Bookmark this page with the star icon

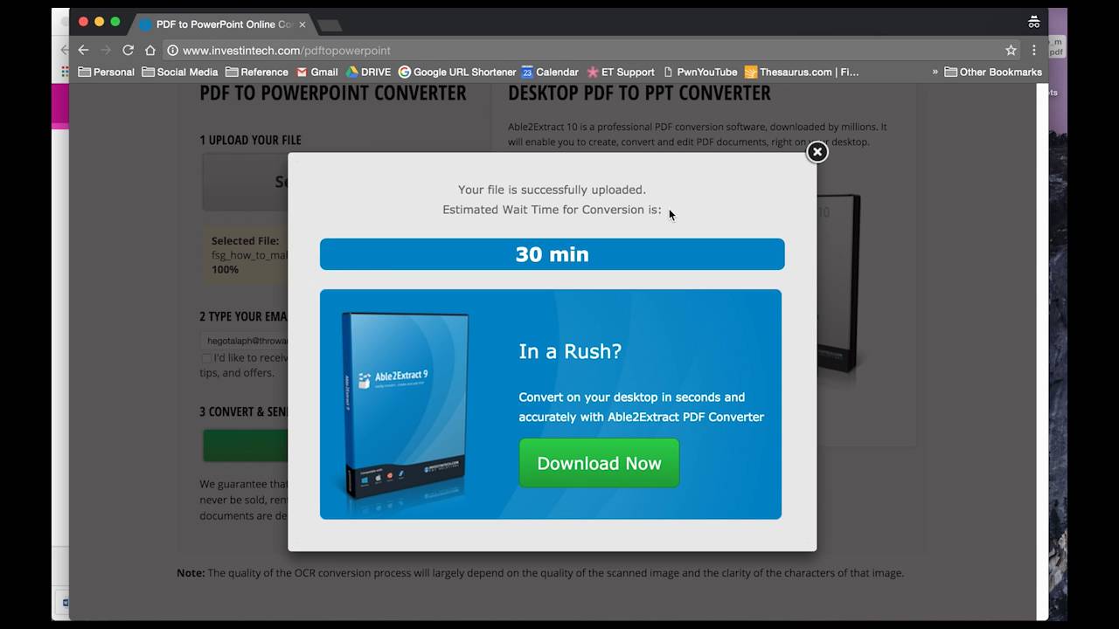[x=1011, y=51]
